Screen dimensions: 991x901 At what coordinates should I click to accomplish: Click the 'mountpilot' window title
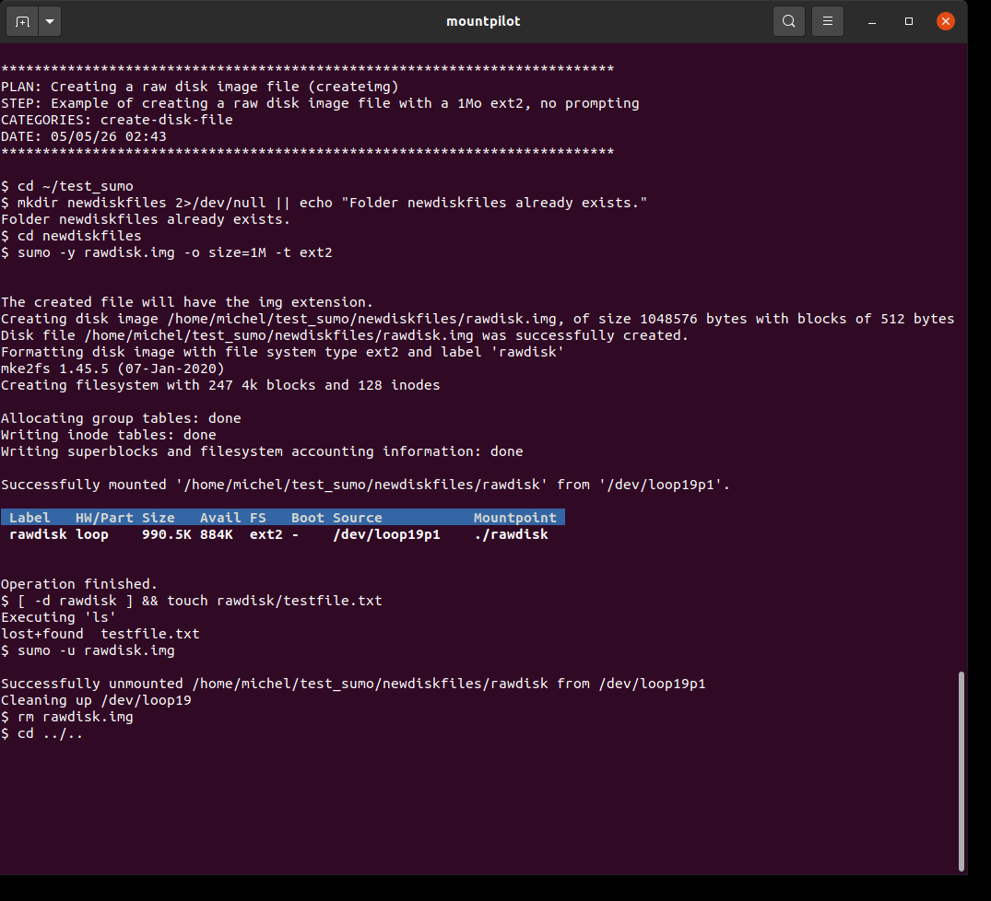tap(483, 21)
